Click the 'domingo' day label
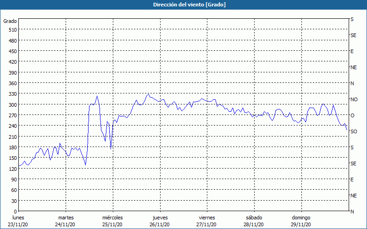367x229 pixels. coord(301,218)
